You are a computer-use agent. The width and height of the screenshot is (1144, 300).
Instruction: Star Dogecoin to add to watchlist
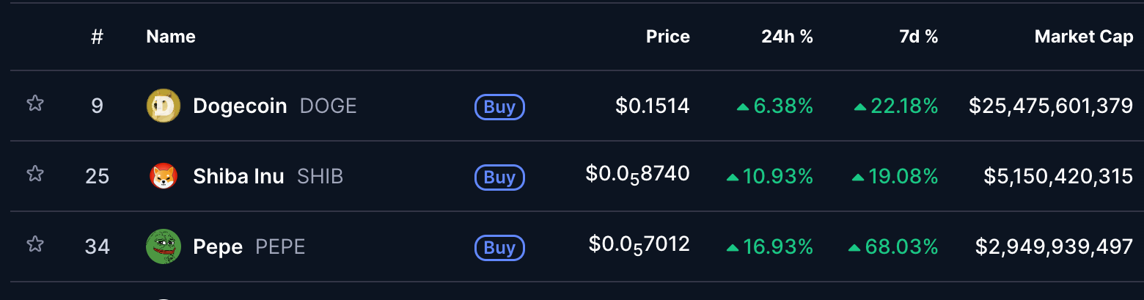[x=34, y=103]
